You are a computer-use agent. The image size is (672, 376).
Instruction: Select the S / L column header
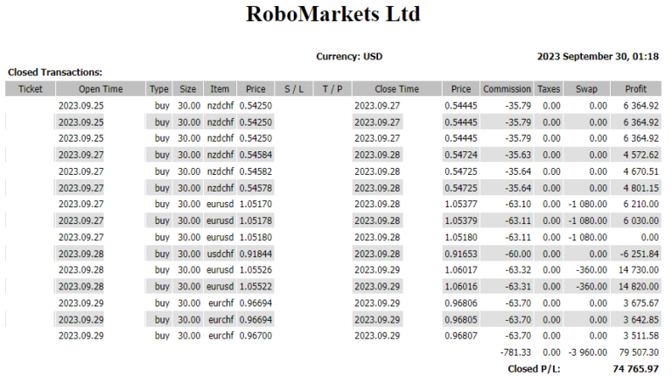[x=294, y=89]
